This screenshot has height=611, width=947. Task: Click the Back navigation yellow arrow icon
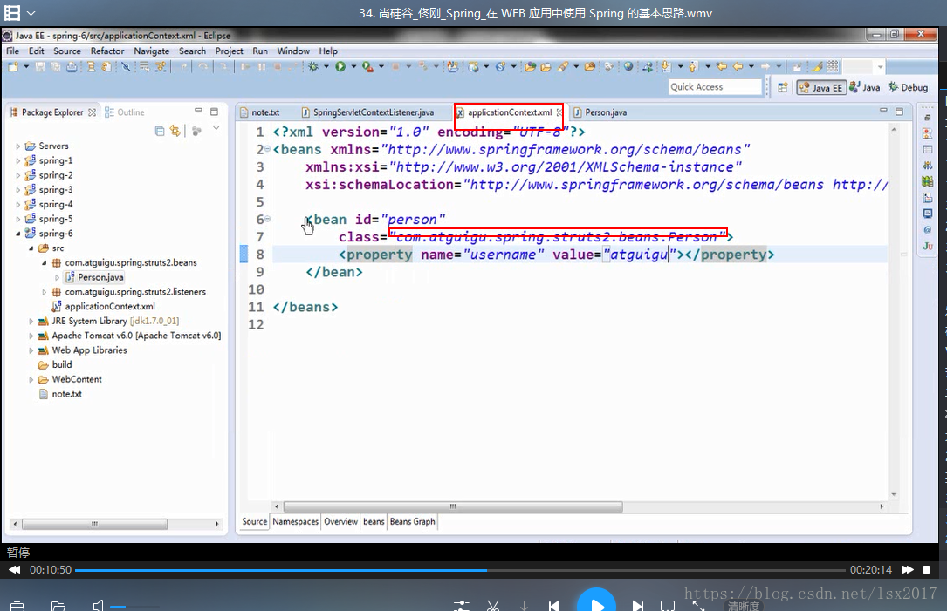pyautogui.click(x=738, y=67)
